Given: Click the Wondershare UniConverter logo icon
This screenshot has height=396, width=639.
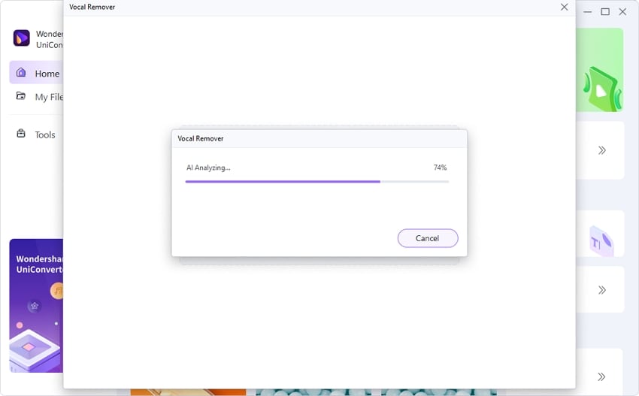Looking at the screenshot, I should pyautogui.click(x=22, y=38).
